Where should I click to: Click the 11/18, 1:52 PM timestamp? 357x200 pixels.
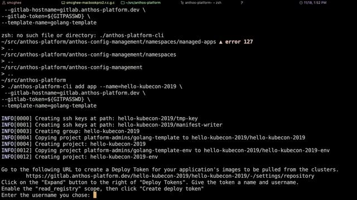coord(315,3)
